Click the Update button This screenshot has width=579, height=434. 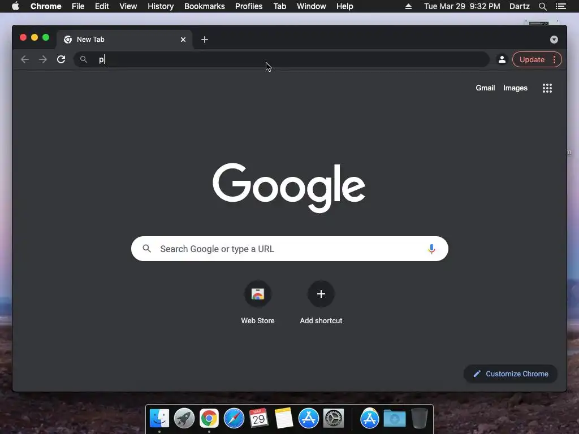pos(532,59)
